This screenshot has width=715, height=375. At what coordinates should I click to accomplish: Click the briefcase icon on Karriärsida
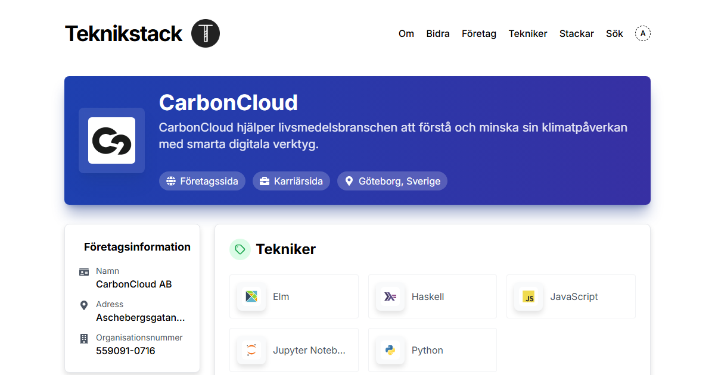pos(265,181)
